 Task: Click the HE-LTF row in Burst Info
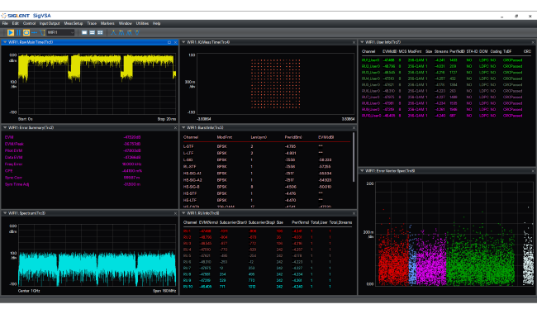tap(267, 200)
